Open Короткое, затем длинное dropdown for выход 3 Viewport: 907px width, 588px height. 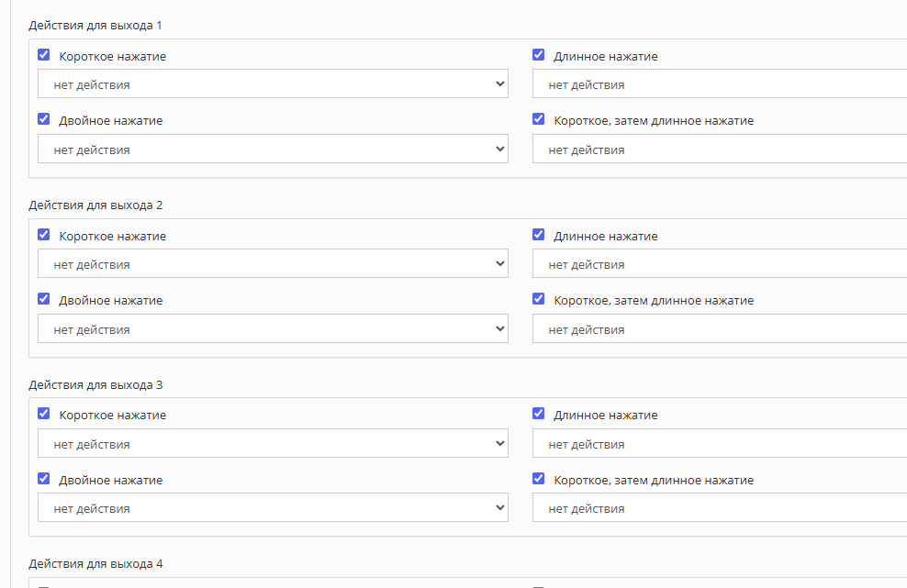(x=720, y=507)
